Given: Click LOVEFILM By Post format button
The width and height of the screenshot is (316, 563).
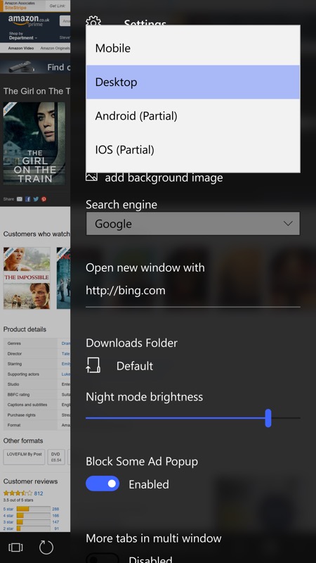Looking at the screenshot, I should [24, 457].
